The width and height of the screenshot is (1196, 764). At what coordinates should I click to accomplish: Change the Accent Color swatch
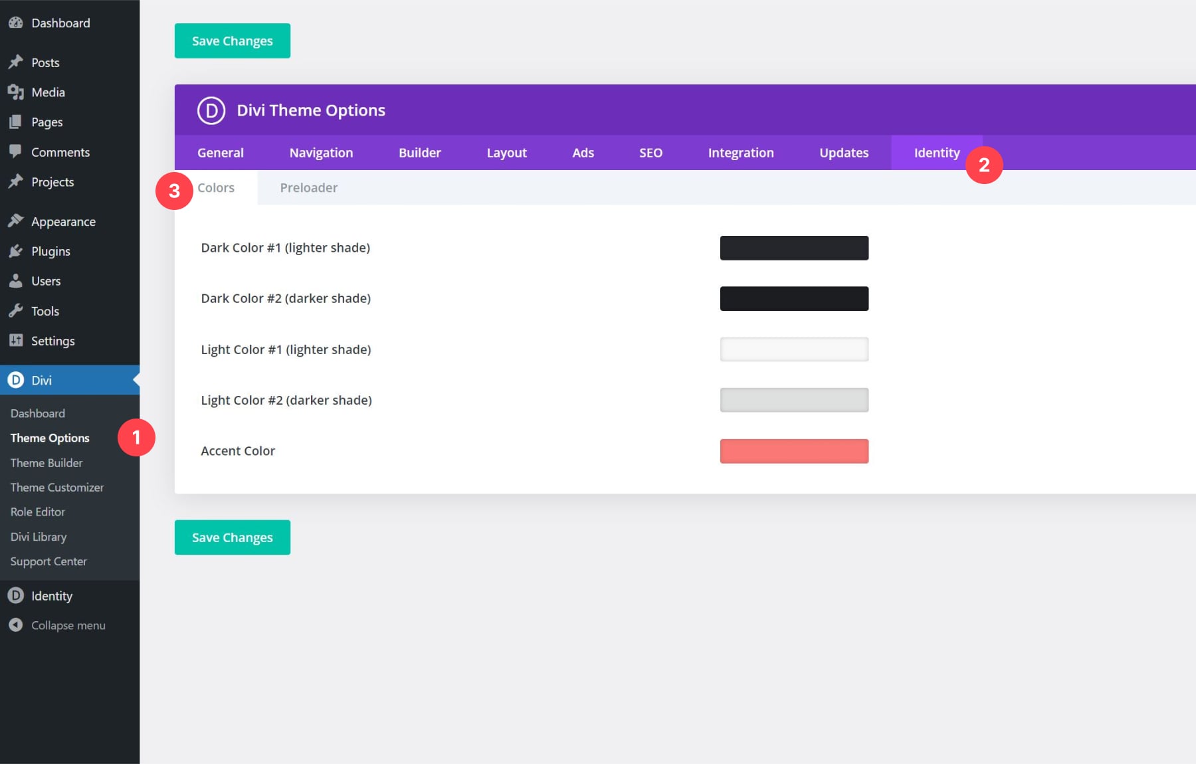click(x=794, y=451)
